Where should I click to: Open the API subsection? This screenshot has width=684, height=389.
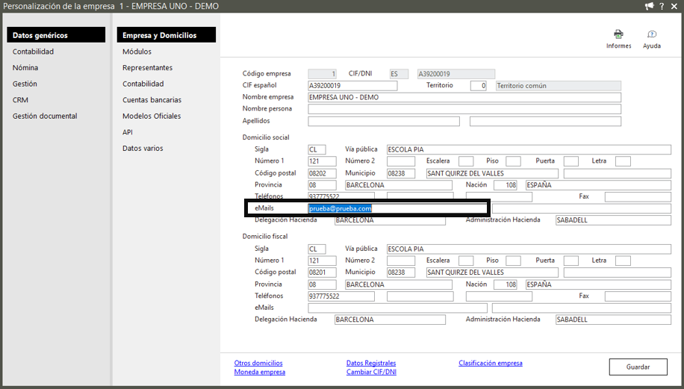pyautogui.click(x=128, y=132)
